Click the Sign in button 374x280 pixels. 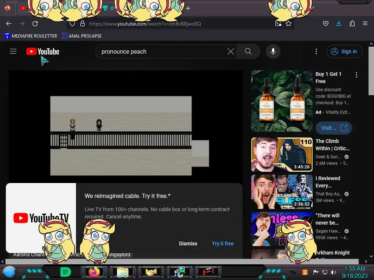pos(344,51)
